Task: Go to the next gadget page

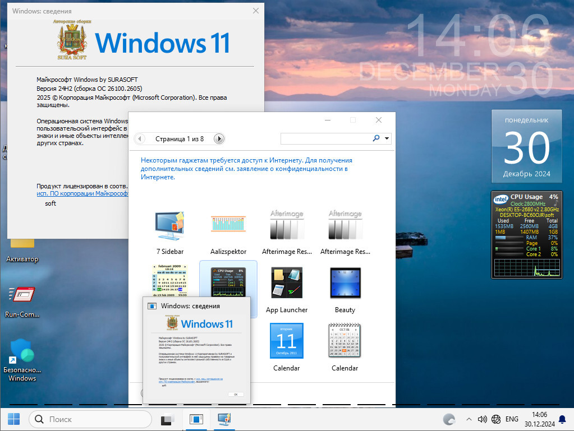Action: coord(219,138)
